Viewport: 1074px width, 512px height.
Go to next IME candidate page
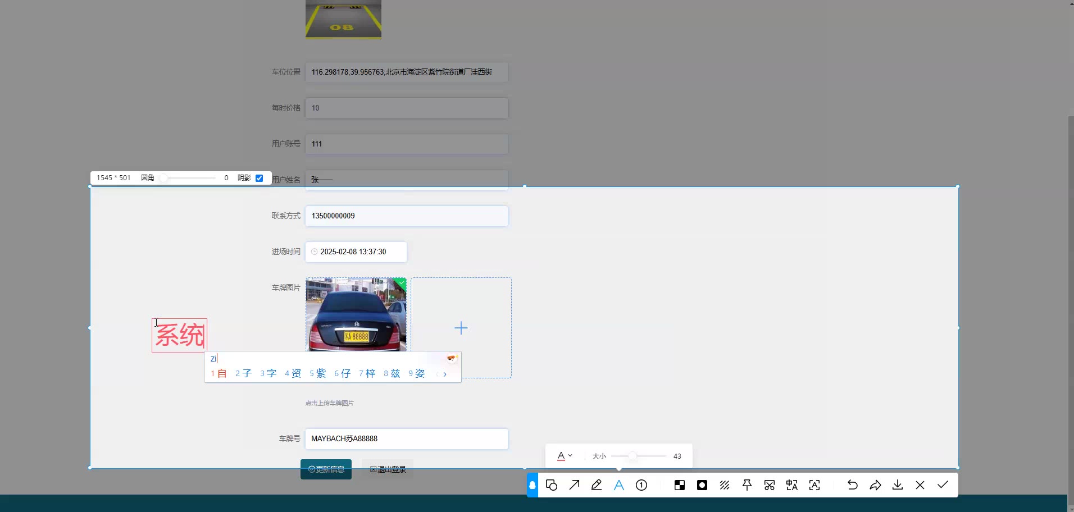coord(445,374)
